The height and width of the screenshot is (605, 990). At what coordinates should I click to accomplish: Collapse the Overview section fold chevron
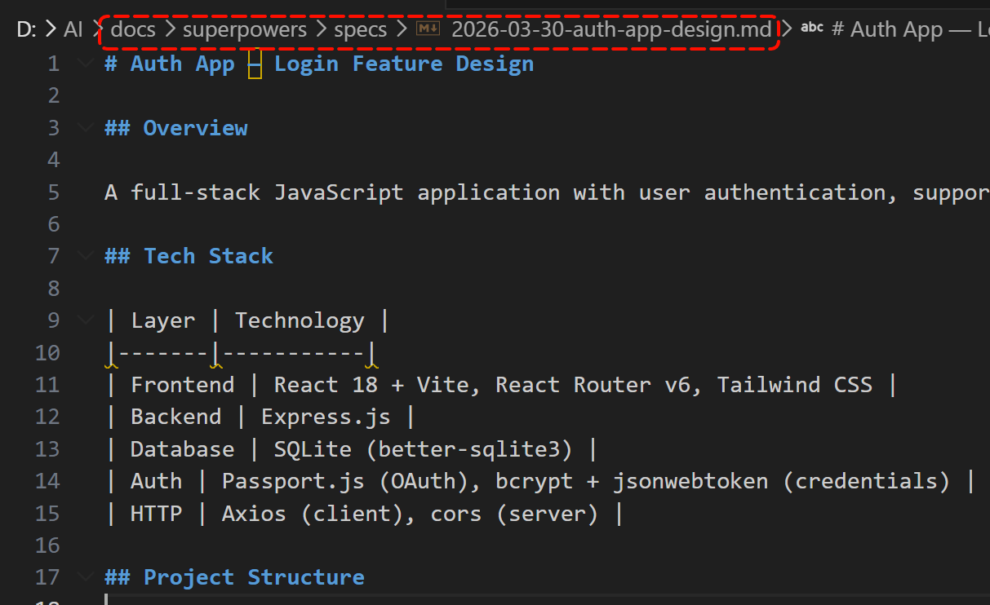(85, 128)
